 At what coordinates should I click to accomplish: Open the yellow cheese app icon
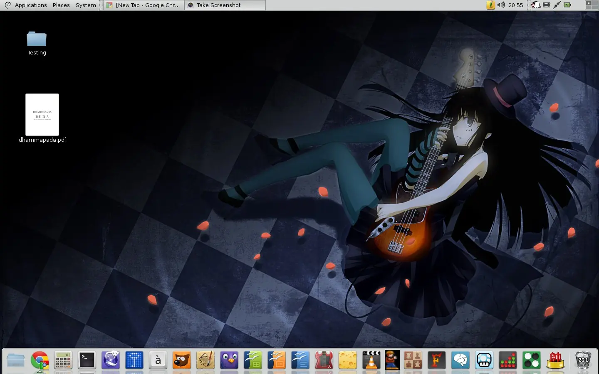[x=348, y=360]
